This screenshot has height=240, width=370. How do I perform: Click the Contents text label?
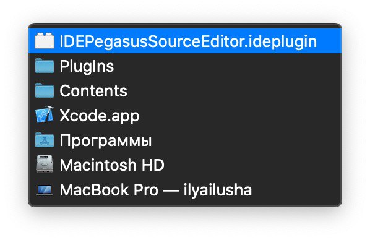pyautogui.click(x=93, y=91)
